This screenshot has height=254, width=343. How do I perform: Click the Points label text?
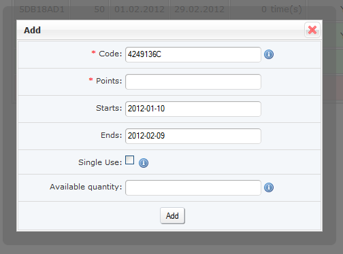click(x=109, y=81)
